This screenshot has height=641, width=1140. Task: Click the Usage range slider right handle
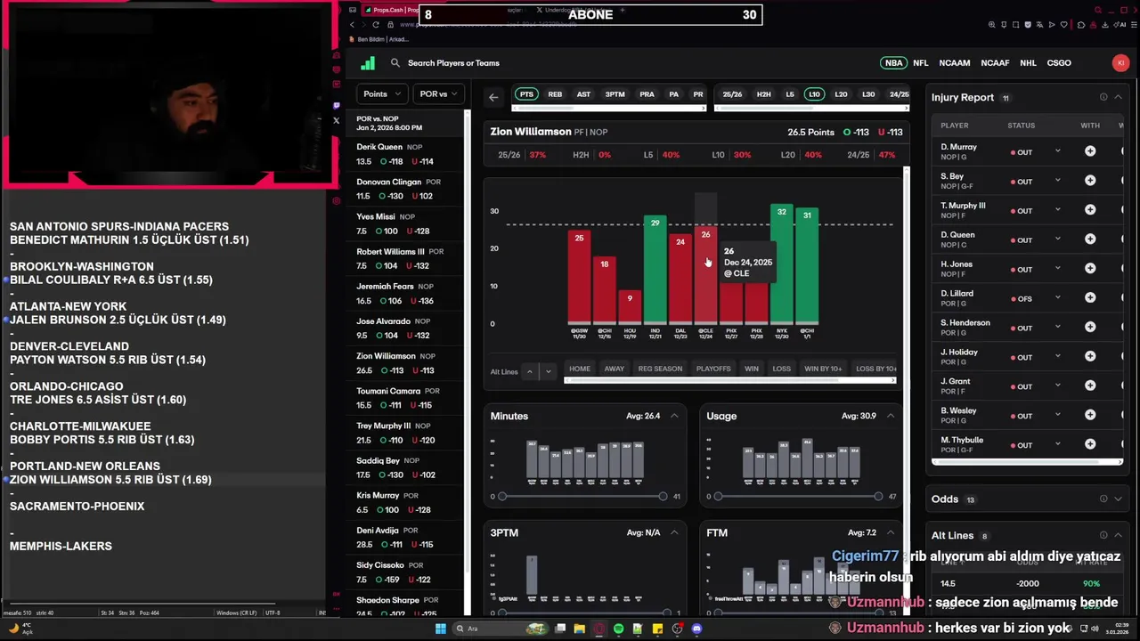tap(878, 496)
